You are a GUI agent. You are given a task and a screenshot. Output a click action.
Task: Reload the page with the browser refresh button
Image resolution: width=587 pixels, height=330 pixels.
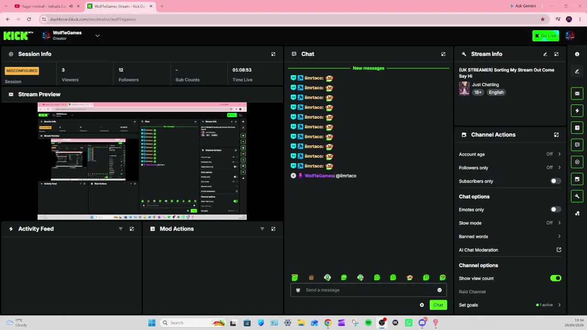pos(29,19)
